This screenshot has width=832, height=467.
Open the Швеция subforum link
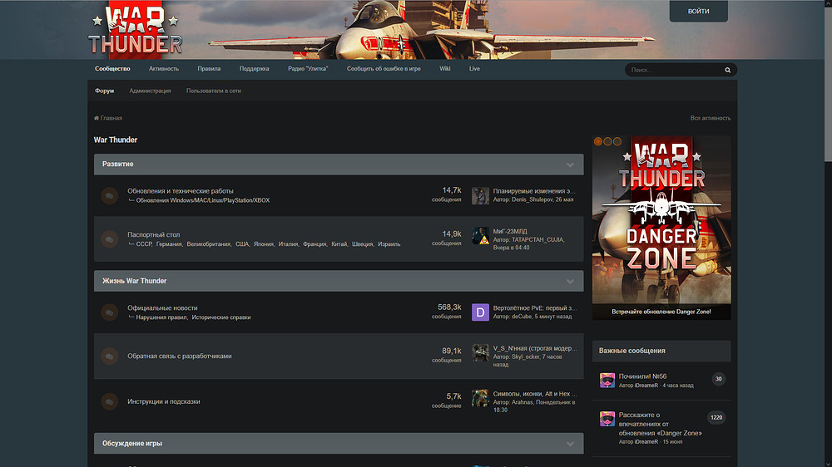(363, 244)
